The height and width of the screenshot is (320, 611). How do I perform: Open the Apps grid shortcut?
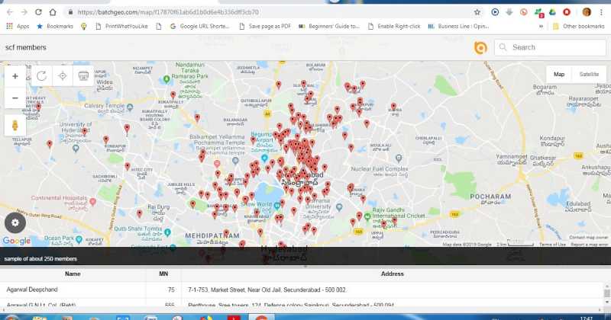point(18,27)
